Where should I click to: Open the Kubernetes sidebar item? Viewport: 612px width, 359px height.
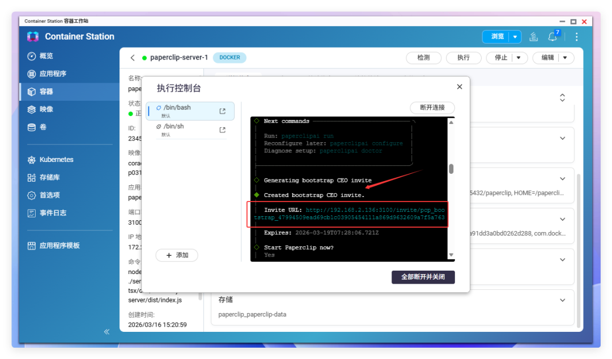pos(69,160)
